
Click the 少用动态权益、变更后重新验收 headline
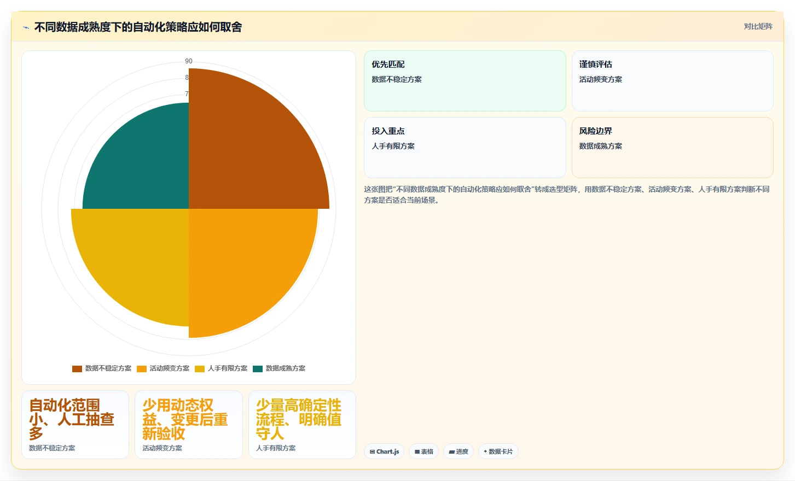(x=185, y=419)
